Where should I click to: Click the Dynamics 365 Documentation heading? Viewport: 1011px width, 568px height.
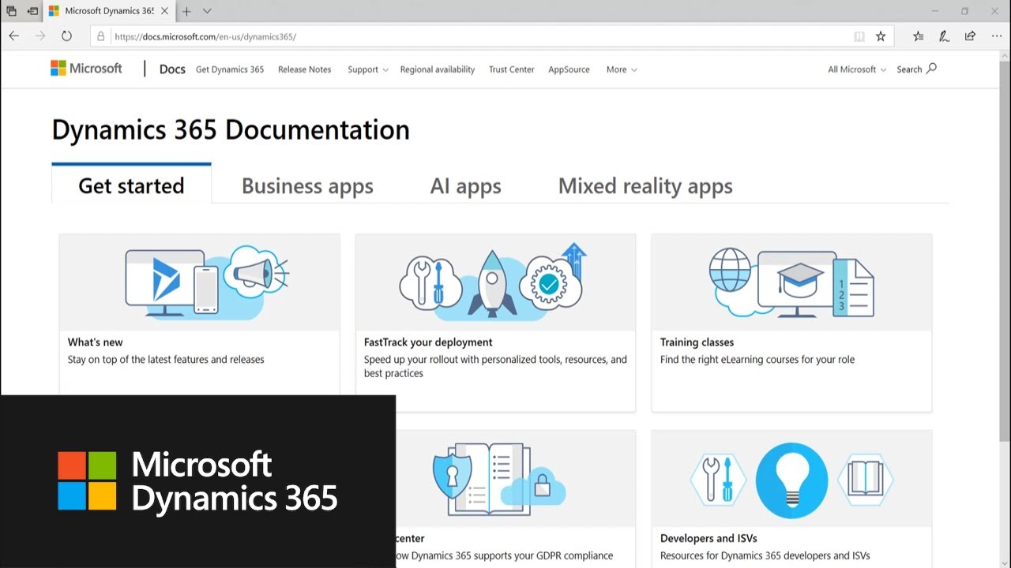(231, 129)
